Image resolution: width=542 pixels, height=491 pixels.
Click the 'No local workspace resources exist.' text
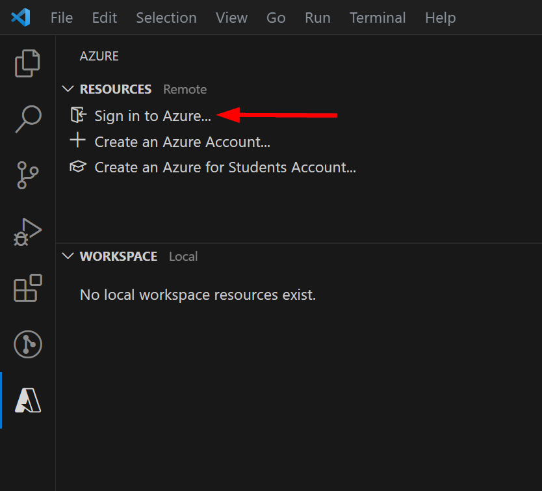tap(198, 295)
